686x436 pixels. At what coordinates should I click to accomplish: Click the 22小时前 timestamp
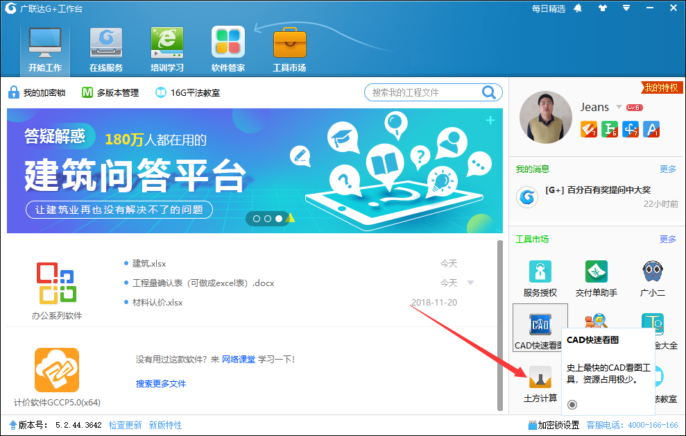pos(660,204)
